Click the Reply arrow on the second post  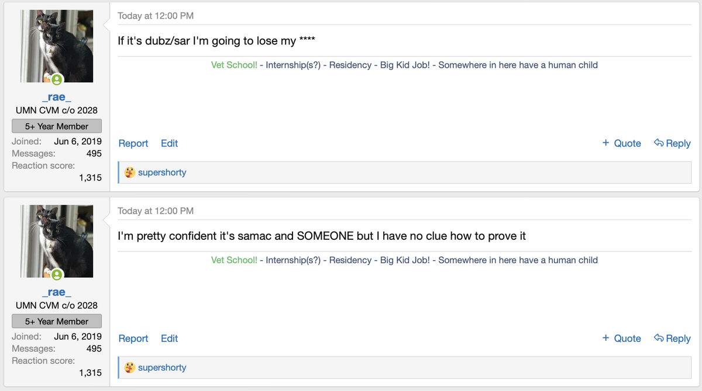tap(659, 338)
